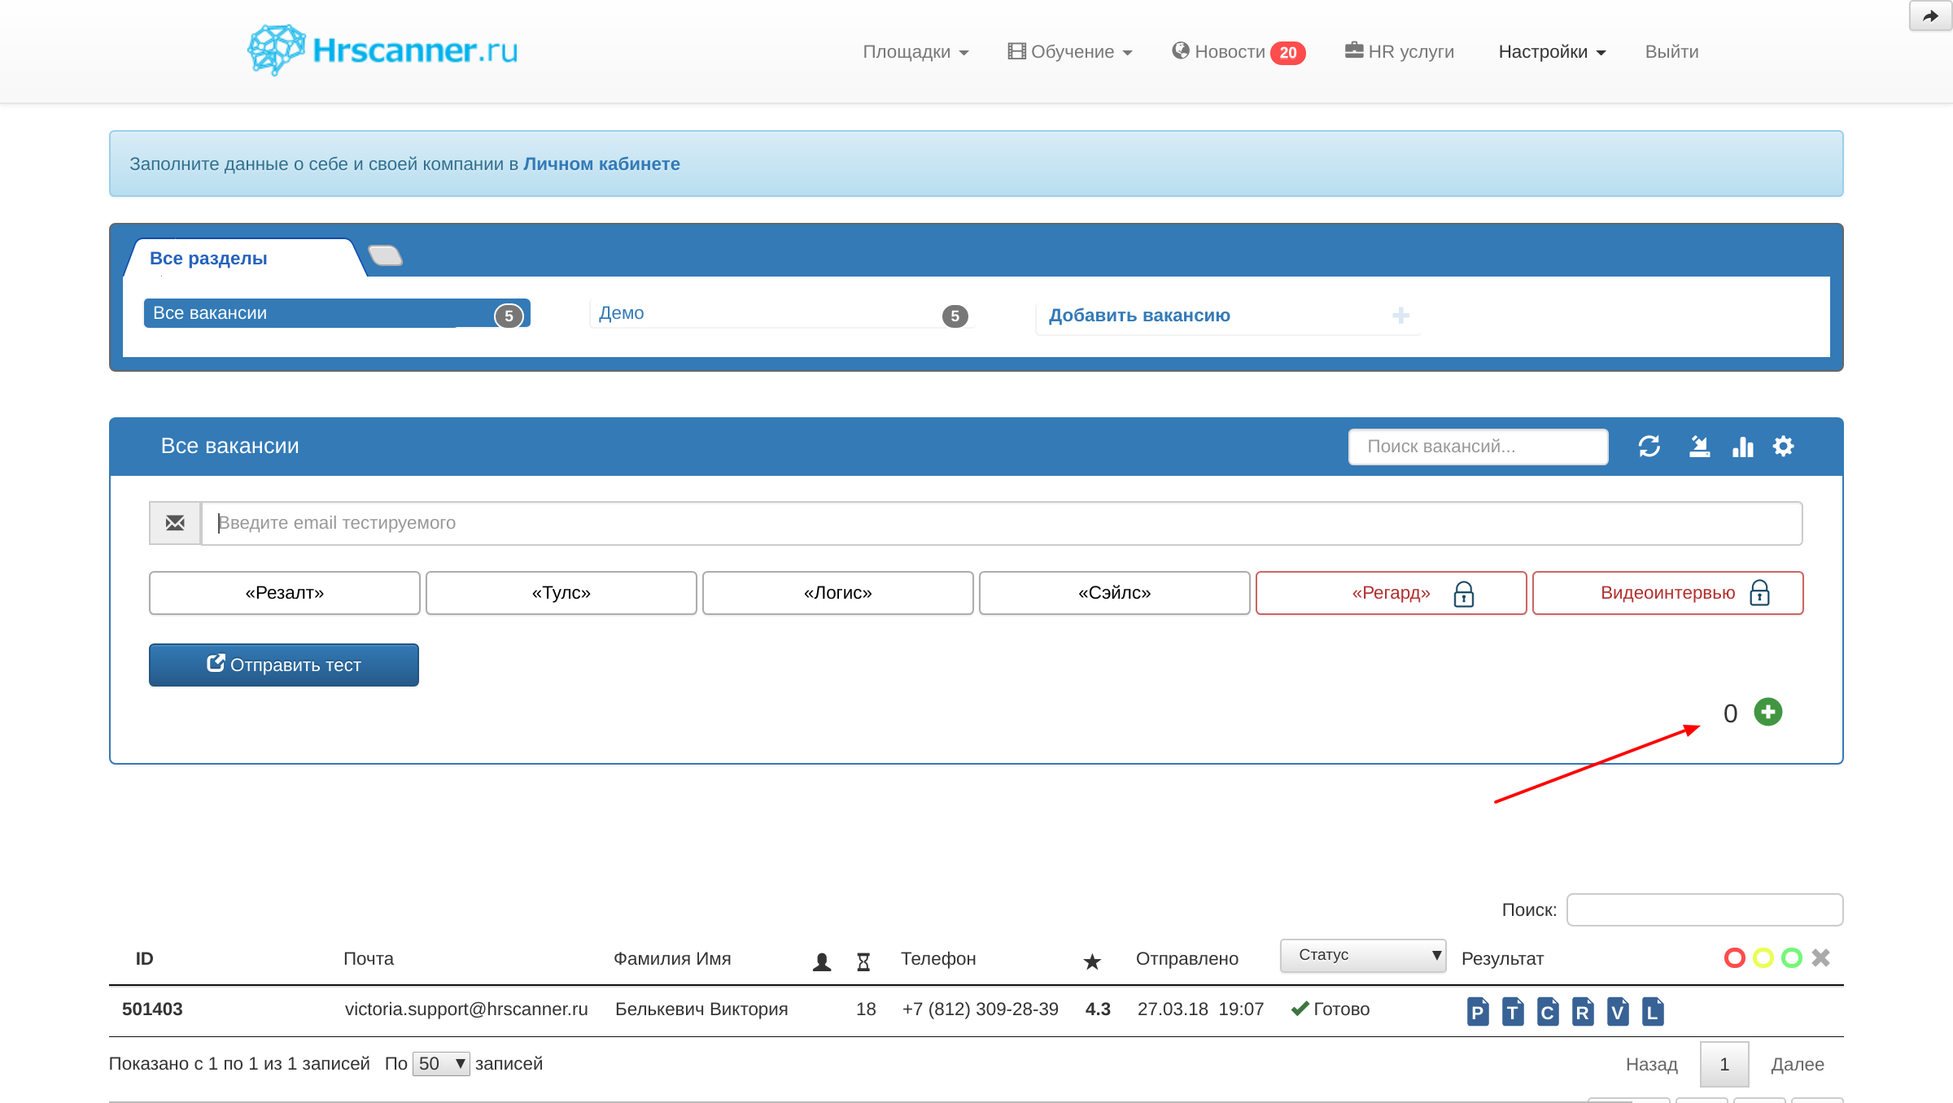Click the name Белькевич Виктория
Screen dimensions: 1953x1103
701,1009
